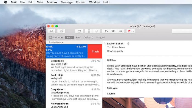This screenshot has width=192, height=108.
Task: Click the paperclip attachment icon
Action: tap(128, 43)
